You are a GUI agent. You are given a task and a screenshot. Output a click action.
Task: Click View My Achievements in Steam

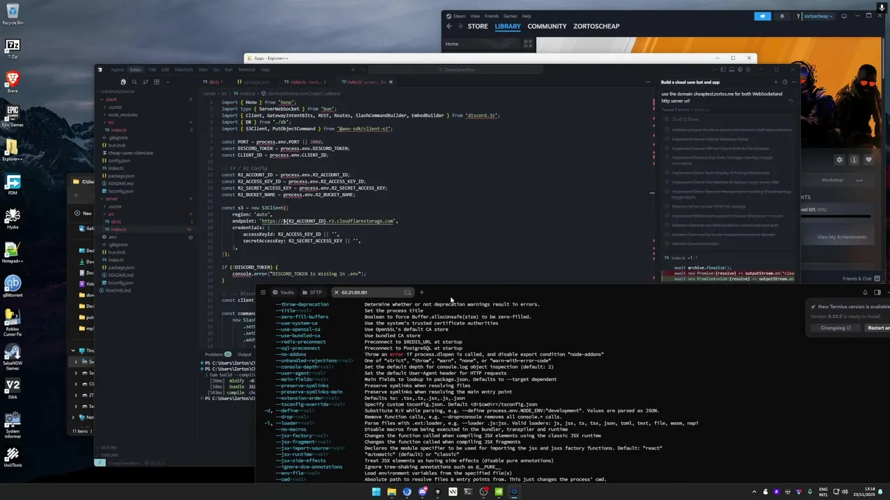point(842,237)
